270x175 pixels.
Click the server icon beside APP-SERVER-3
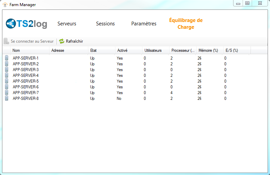click(x=6, y=70)
